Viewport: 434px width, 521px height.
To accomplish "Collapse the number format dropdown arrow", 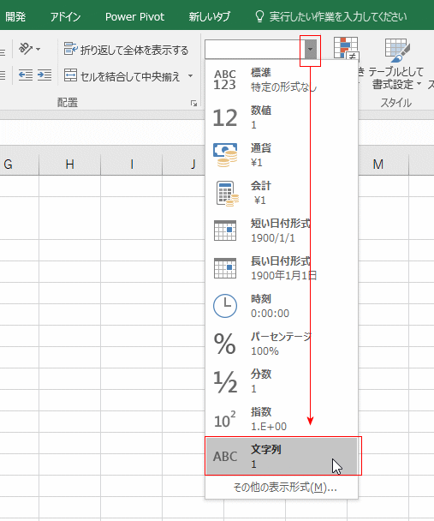I will pos(310,50).
